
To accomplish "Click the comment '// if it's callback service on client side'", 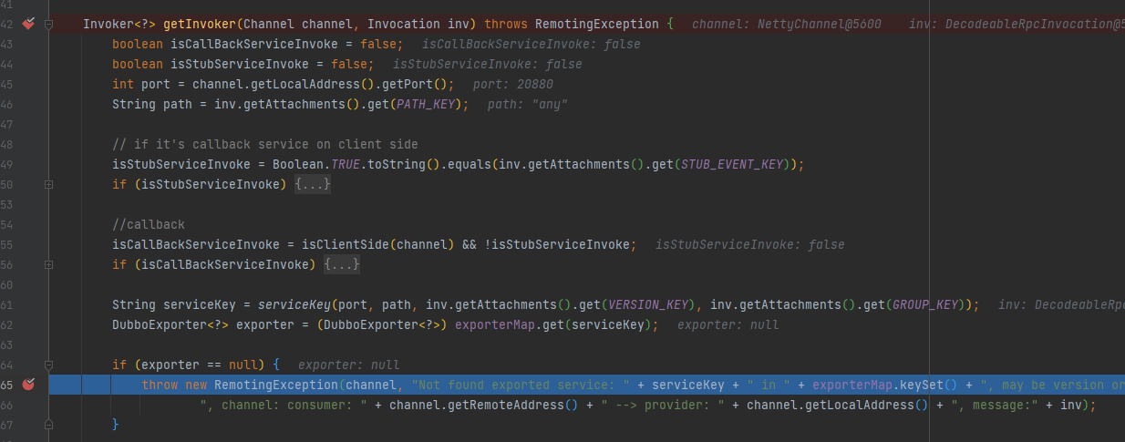I will 265,144.
